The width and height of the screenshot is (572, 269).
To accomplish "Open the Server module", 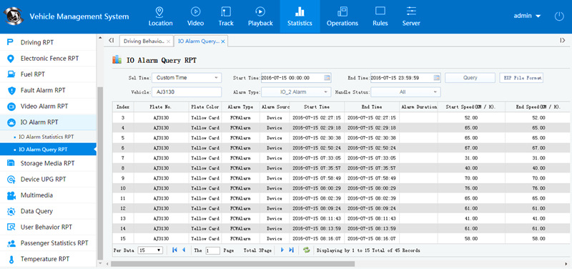I will 411,16.
